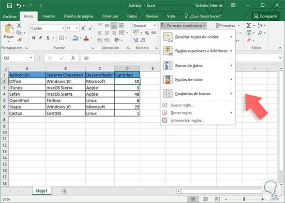Click the AutoSum sigma icon
The width and height of the screenshot is (285, 203).
(x=249, y=26)
